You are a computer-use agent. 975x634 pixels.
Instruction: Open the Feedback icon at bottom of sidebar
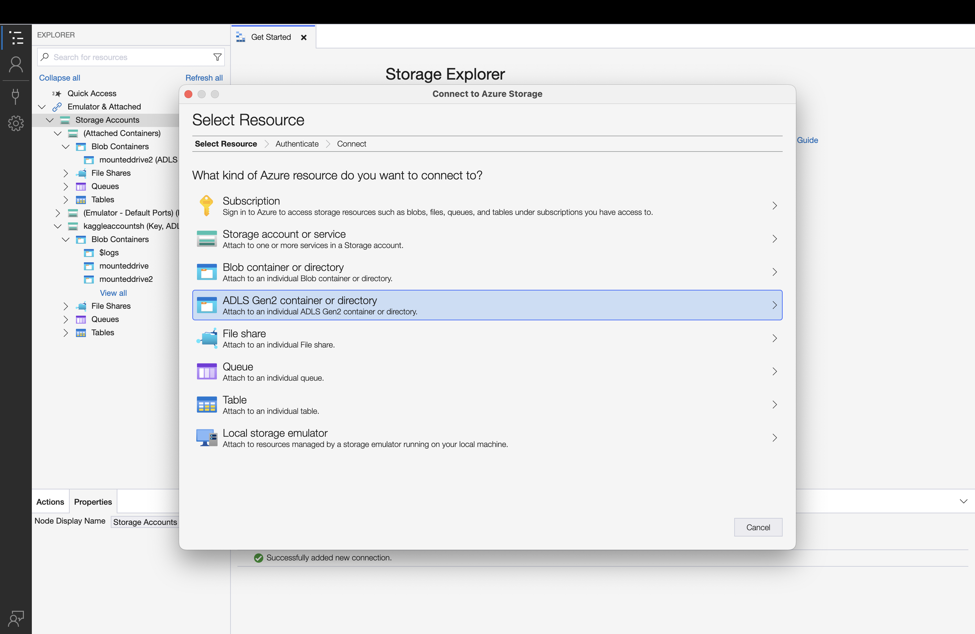(x=16, y=618)
